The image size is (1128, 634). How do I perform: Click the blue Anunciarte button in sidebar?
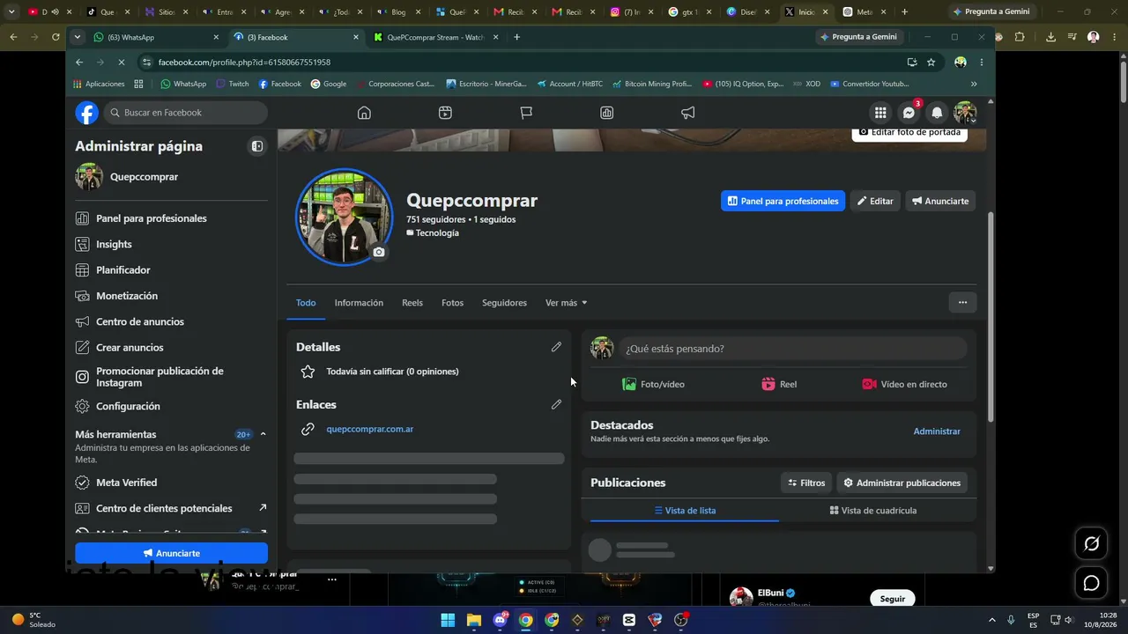tap(171, 553)
